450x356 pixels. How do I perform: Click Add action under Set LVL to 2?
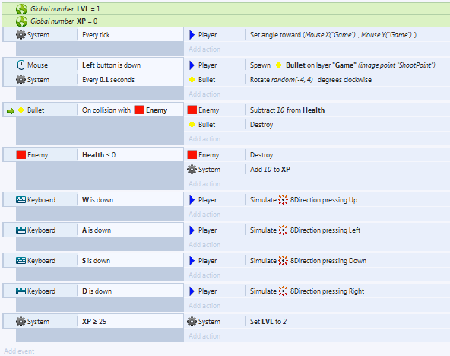pos(204,336)
